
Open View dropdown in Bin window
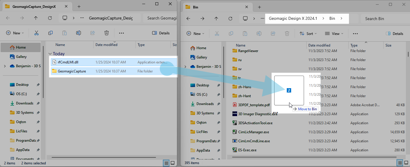[334, 34]
